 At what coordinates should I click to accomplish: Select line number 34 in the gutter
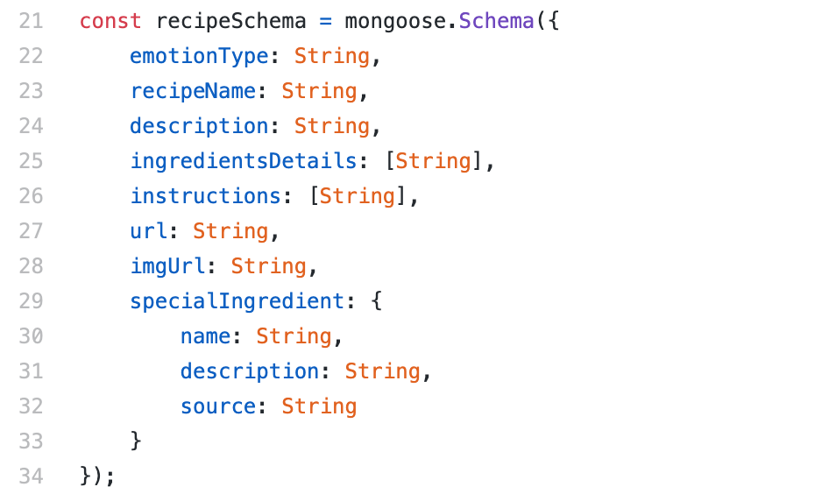[31, 476]
